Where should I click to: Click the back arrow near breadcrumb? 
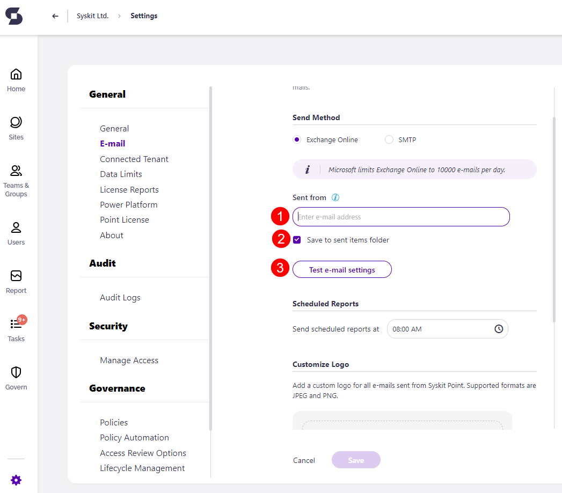(55, 16)
